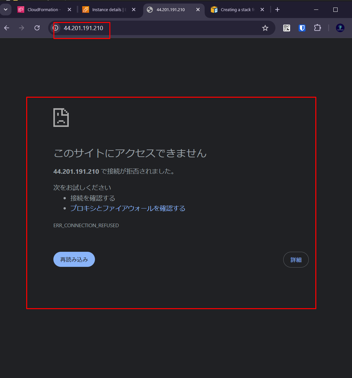This screenshot has width=352, height=378.
Task: Open a new tab with plus button
Action: (x=277, y=10)
